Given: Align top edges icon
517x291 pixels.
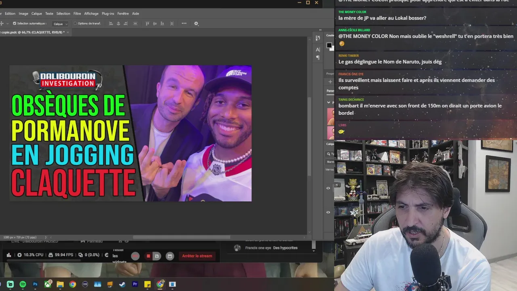Looking at the screenshot, I should pyautogui.click(x=147, y=23).
